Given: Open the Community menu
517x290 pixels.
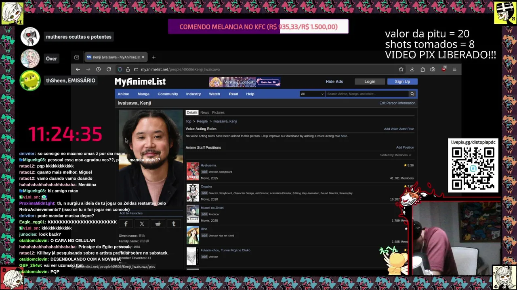Looking at the screenshot, I should click(x=168, y=94).
